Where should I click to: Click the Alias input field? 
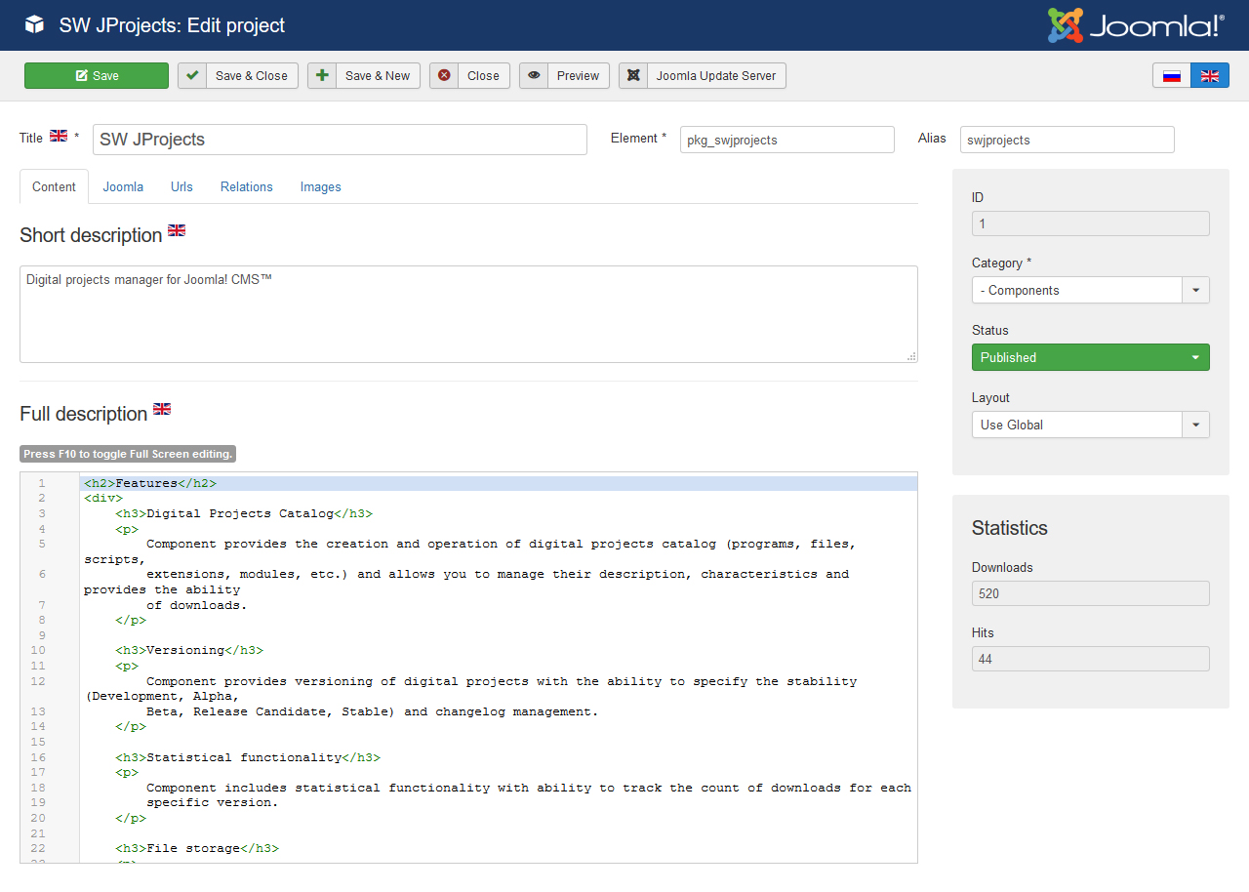pyautogui.click(x=1068, y=140)
